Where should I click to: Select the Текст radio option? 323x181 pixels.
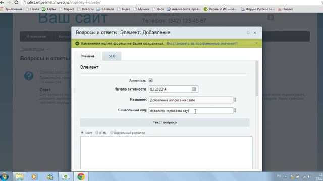82,133
